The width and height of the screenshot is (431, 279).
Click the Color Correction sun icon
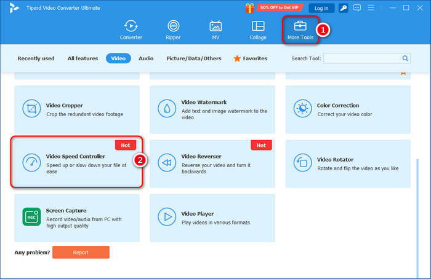[302, 109]
